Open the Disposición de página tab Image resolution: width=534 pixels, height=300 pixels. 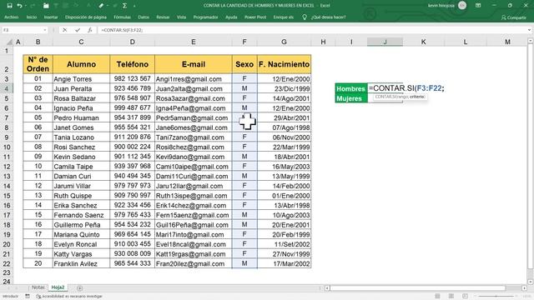tap(86, 17)
